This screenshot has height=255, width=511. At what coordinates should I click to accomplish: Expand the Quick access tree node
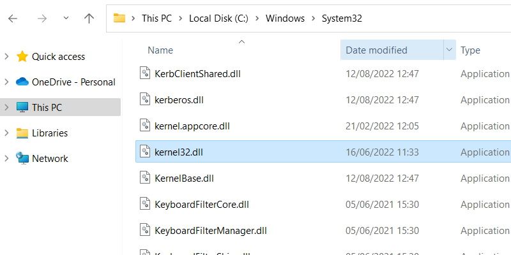pos(6,56)
